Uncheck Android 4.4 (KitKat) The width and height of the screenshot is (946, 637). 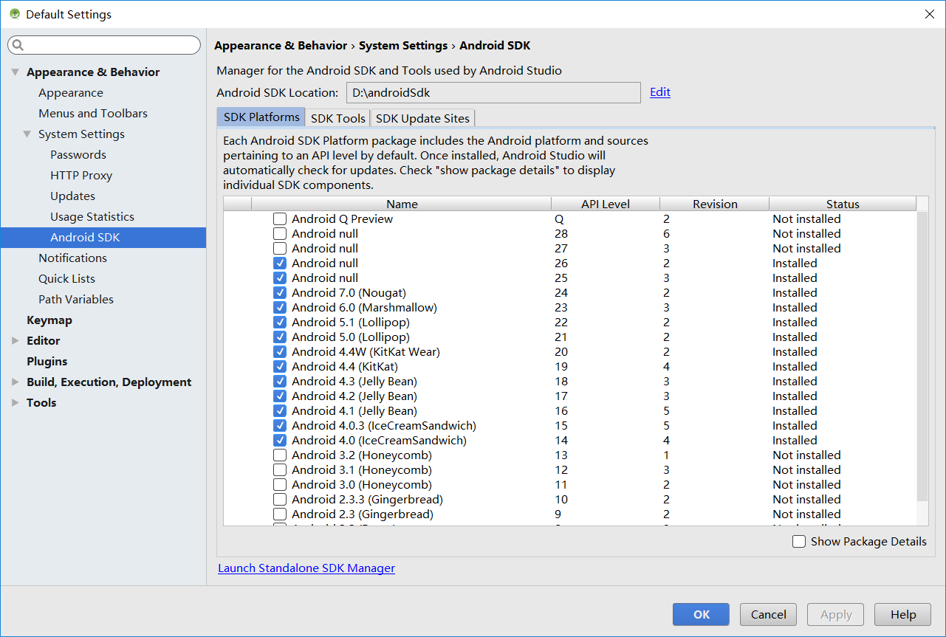tap(280, 366)
